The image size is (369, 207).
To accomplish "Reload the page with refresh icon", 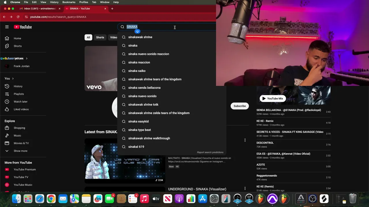I will pos(18,17).
